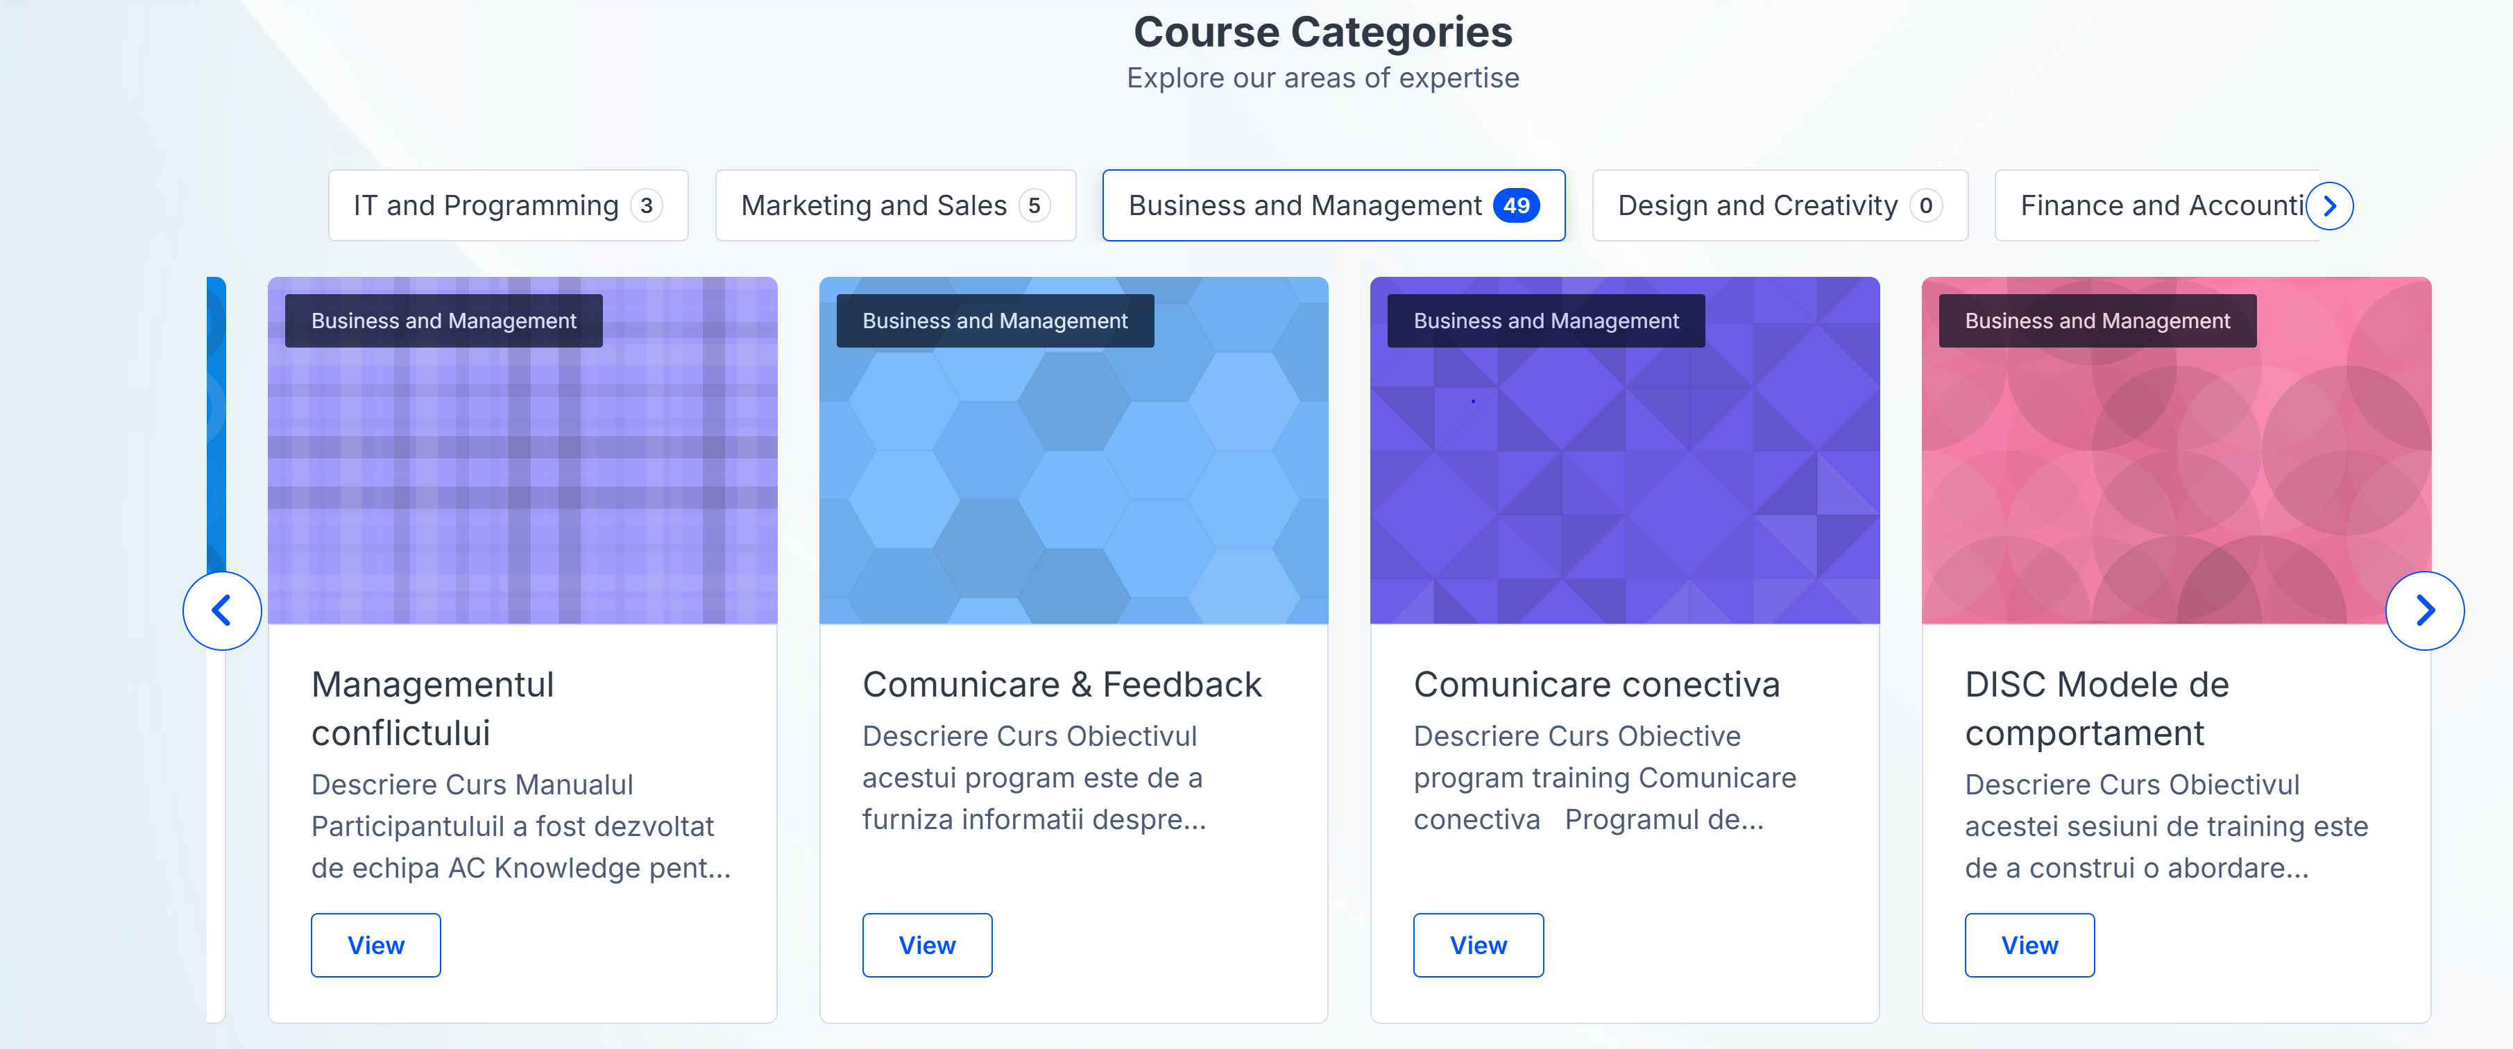
Task: Click the DISC Modele de comportament title
Action: [x=2097, y=708]
